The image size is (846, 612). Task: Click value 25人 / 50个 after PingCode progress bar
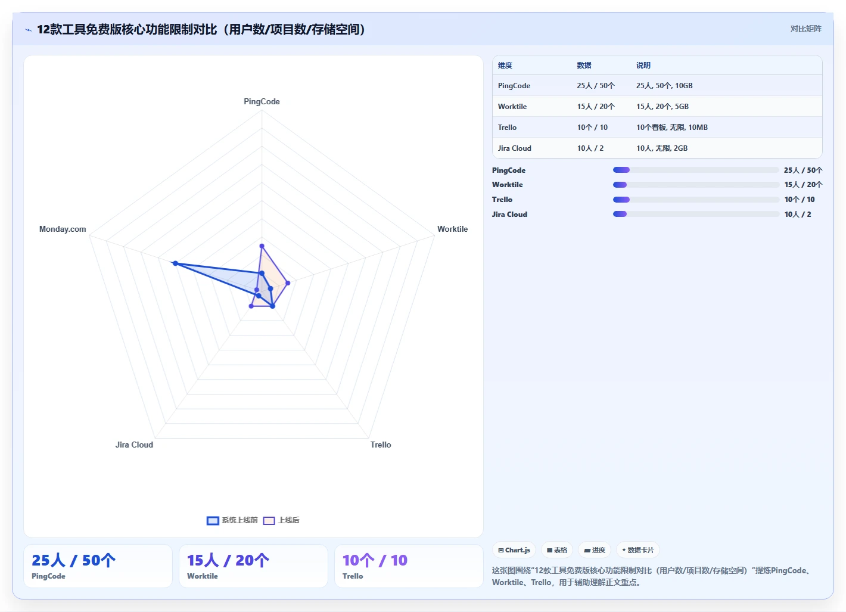(x=803, y=170)
